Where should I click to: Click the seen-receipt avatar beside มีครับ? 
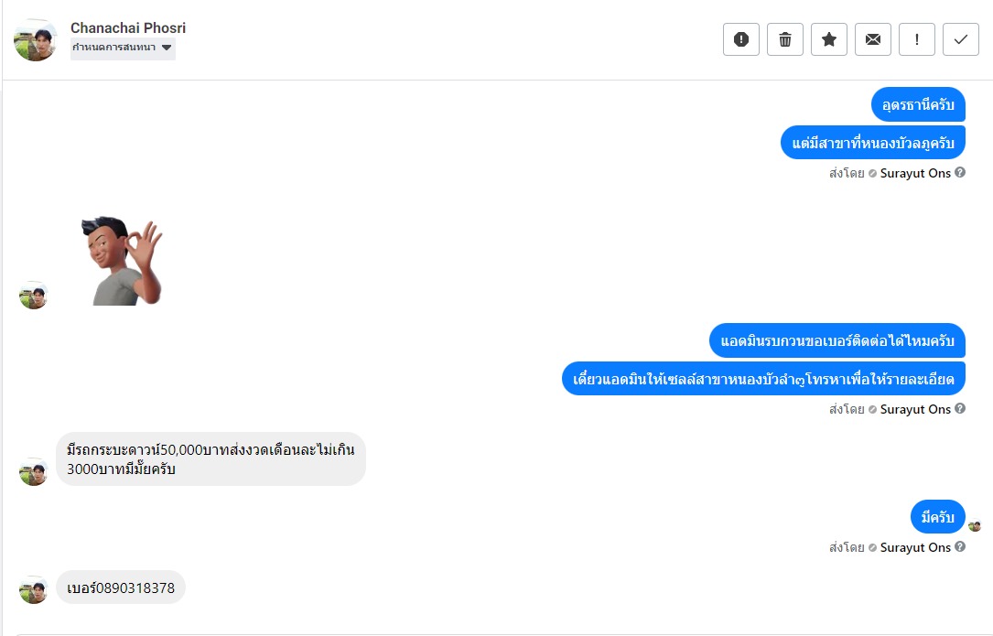point(975,525)
